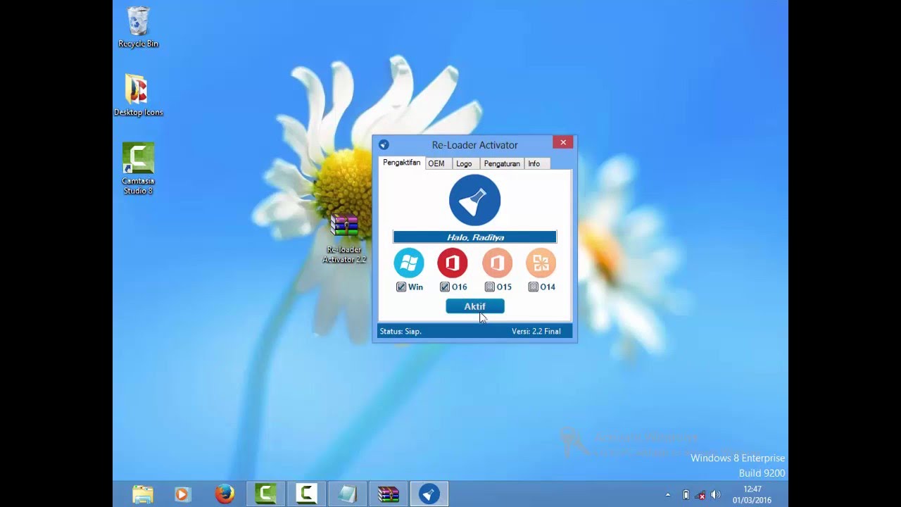The width and height of the screenshot is (901, 507).
Task: Select the Desktop Icons folder
Action: click(x=138, y=95)
